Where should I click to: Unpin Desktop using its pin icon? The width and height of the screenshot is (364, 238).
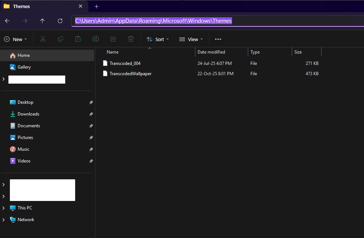click(x=91, y=102)
